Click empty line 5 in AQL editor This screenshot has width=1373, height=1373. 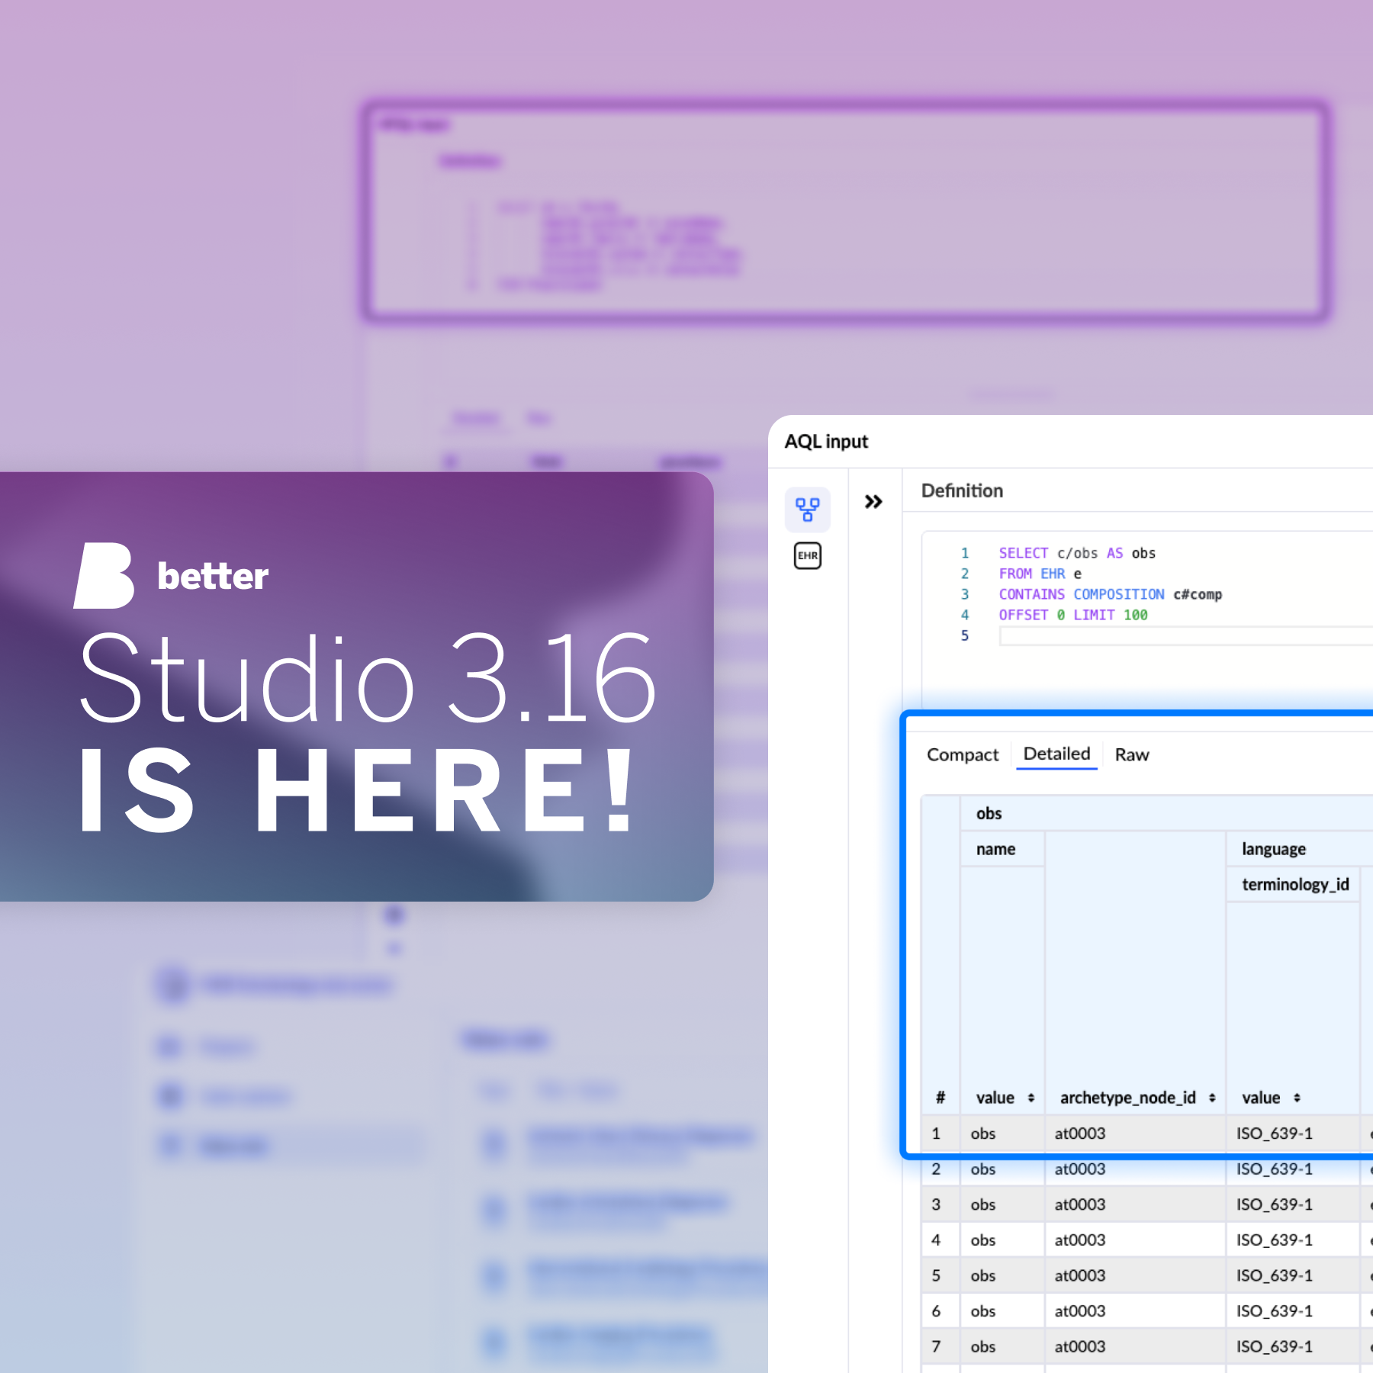pyautogui.click(x=1185, y=635)
